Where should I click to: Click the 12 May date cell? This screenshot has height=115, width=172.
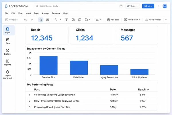(x=114, y=101)
